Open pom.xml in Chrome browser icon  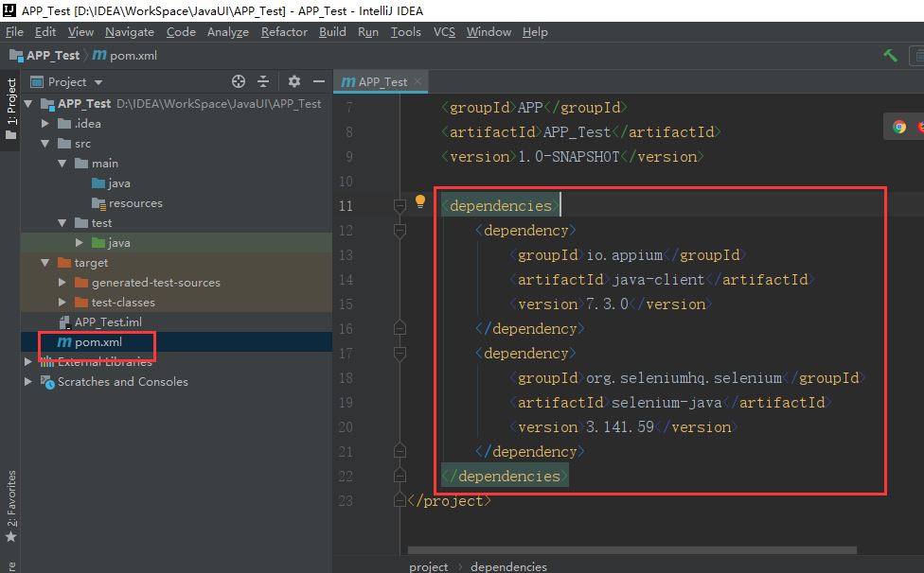click(x=899, y=127)
